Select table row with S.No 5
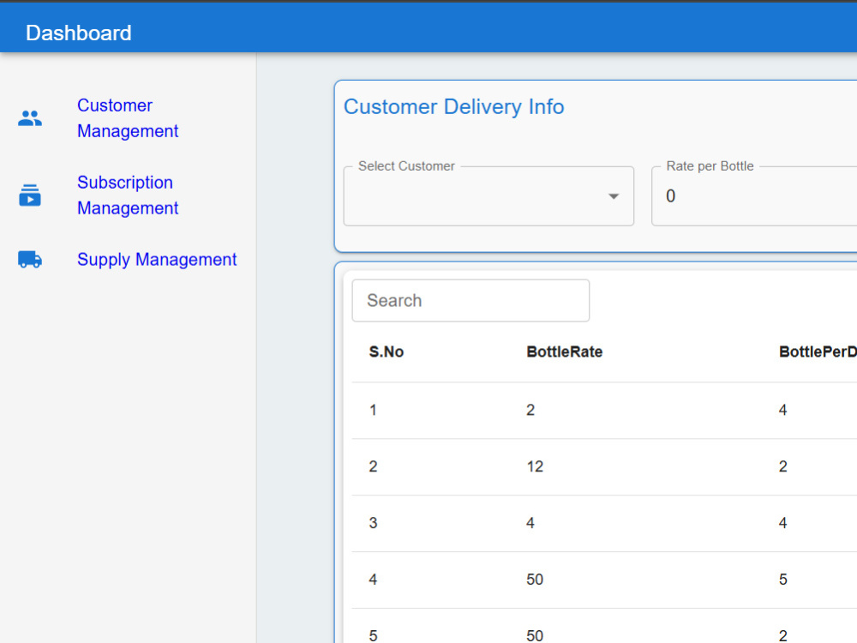The width and height of the screenshot is (857, 643). (x=604, y=627)
